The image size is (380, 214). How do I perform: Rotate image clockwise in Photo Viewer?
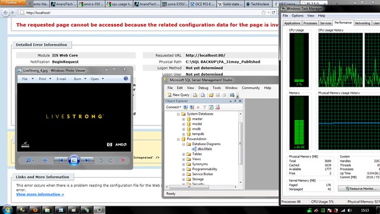[110, 160]
